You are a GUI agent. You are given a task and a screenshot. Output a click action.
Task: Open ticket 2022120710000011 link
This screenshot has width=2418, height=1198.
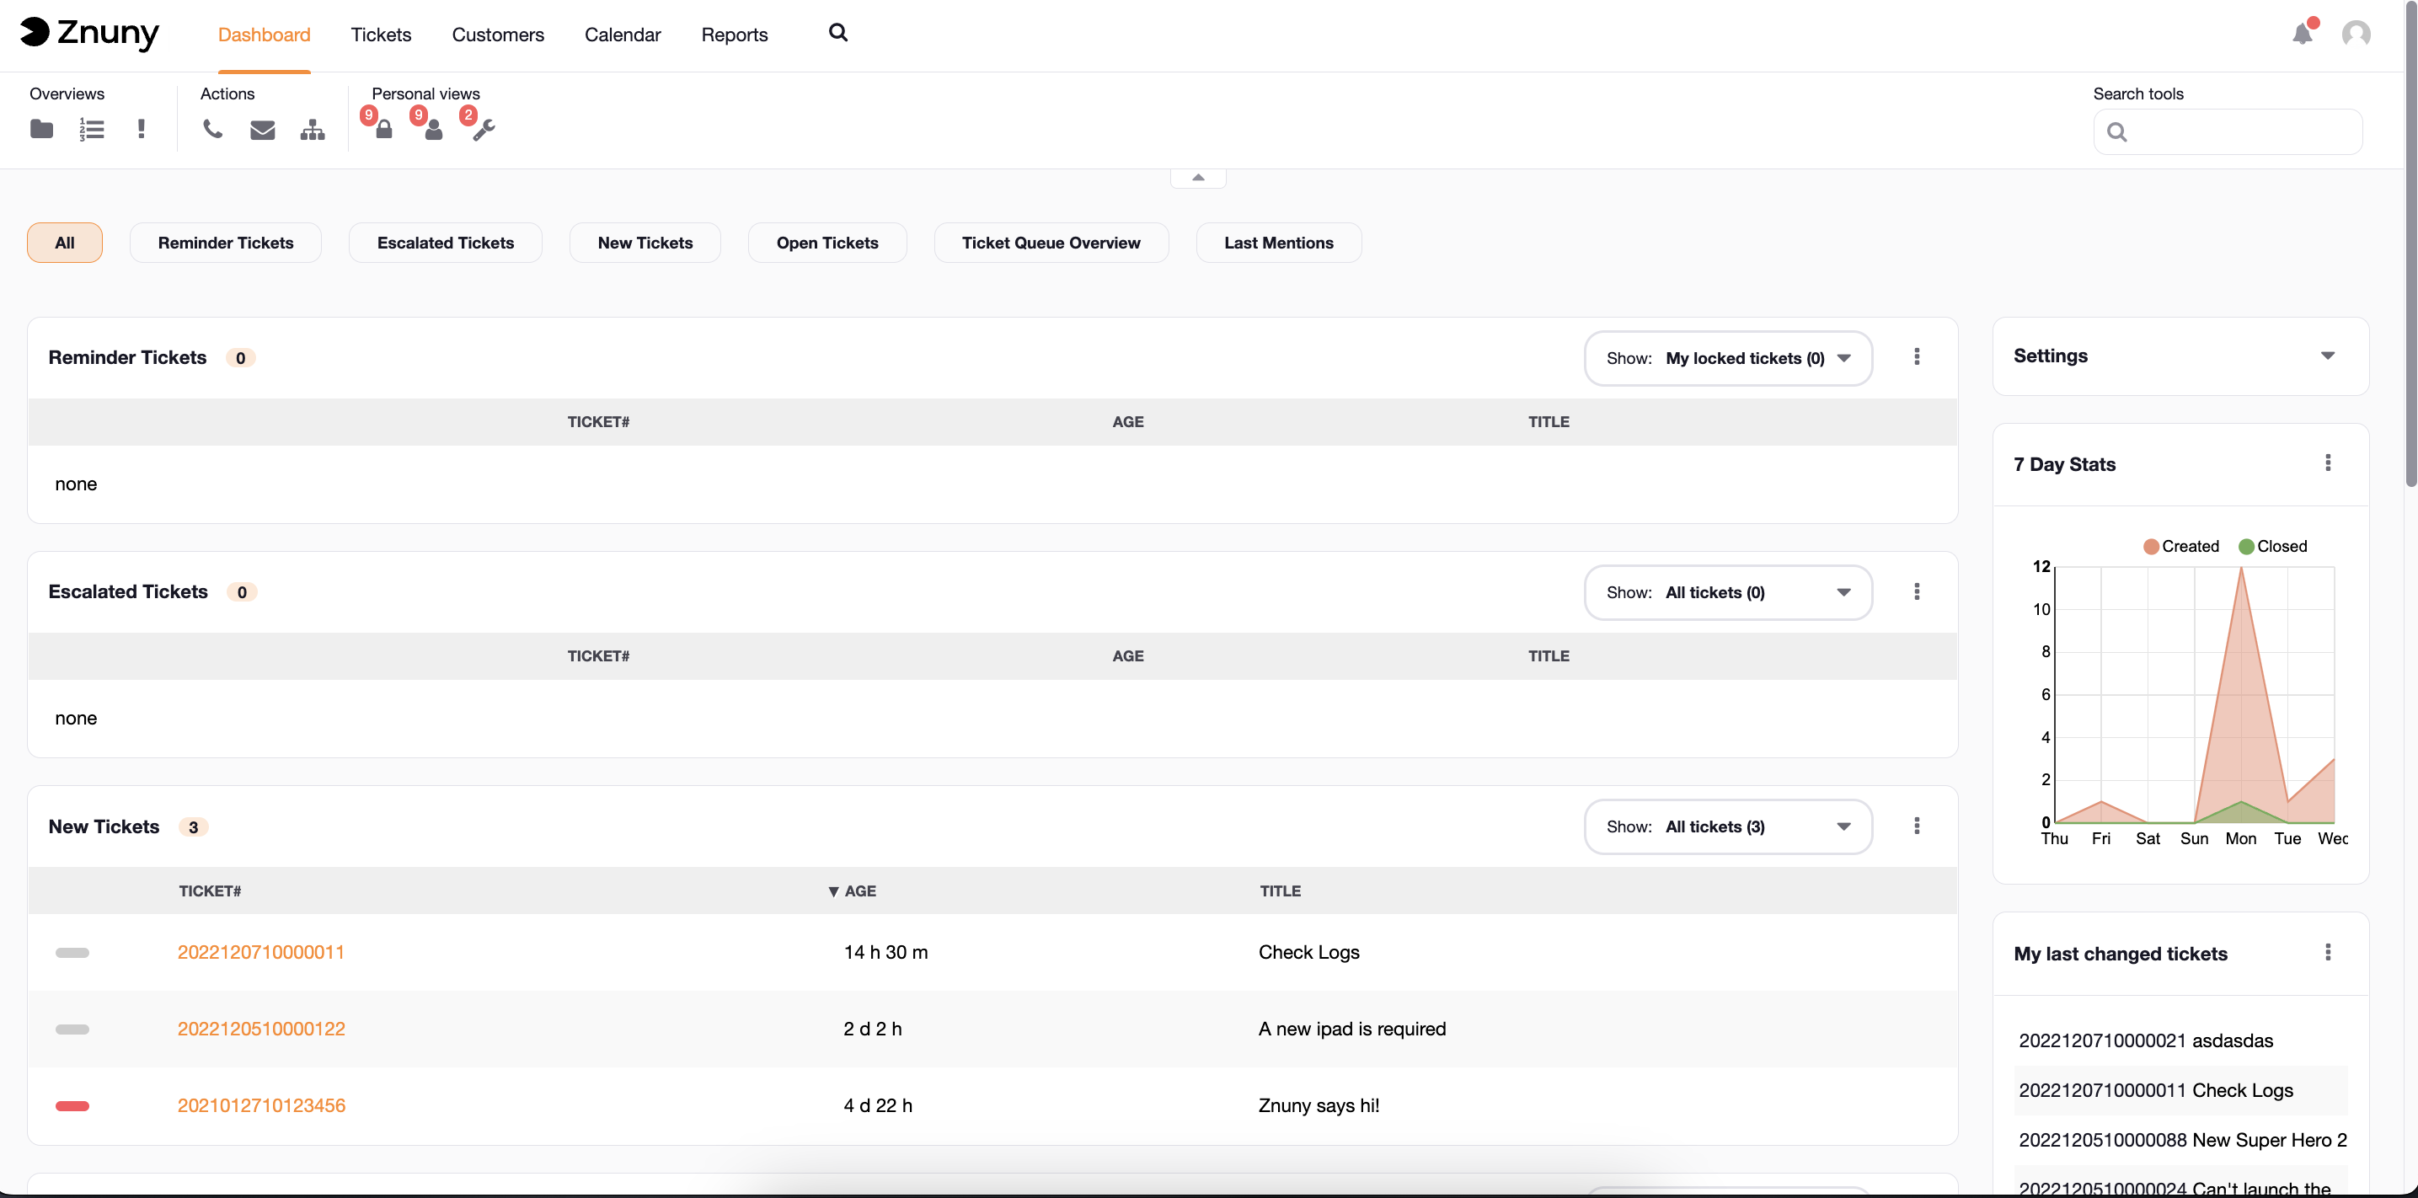[x=261, y=952]
